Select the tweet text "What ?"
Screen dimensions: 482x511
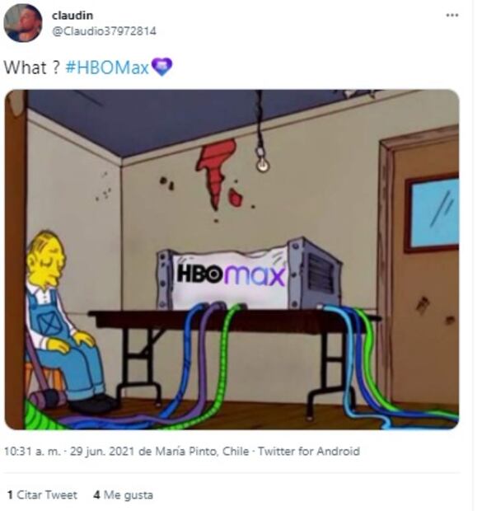click(x=31, y=68)
